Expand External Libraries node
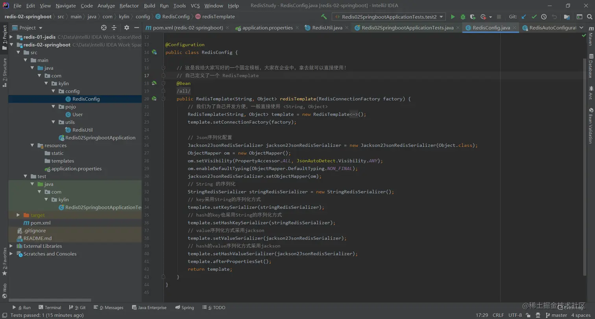Viewport: 595px width, 319px height. (11, 246)
